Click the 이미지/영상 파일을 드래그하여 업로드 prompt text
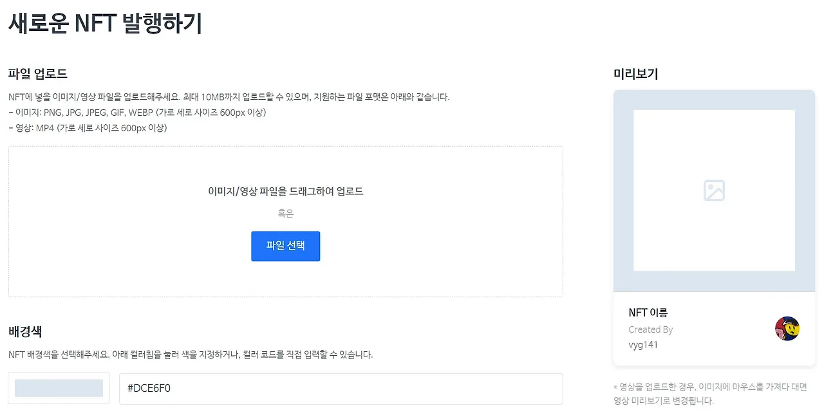The height and width of the screenshot is (415, 824). [x=285, y=191]
